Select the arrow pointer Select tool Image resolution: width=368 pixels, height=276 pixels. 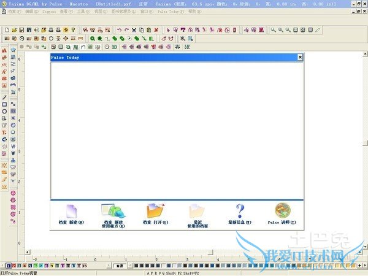click(x=168, y=30)
